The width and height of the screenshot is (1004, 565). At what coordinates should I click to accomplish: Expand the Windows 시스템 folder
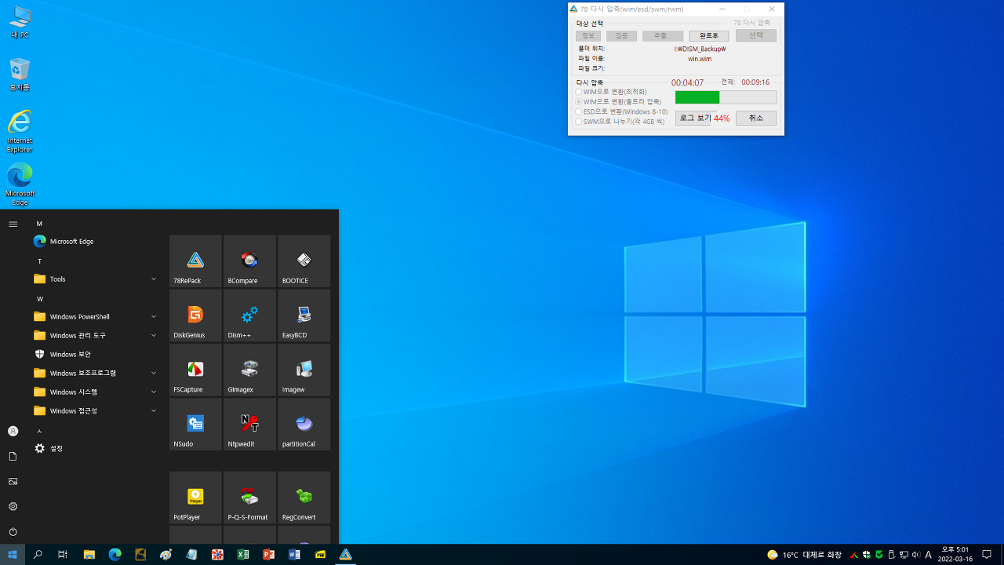tap(96, 392)
